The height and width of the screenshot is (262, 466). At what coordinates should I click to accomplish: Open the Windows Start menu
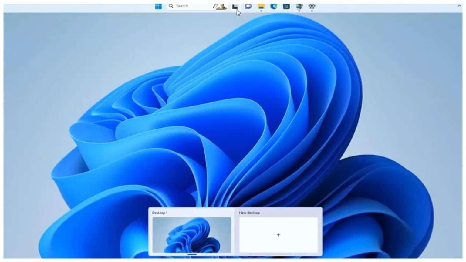[x=158, y=6]
